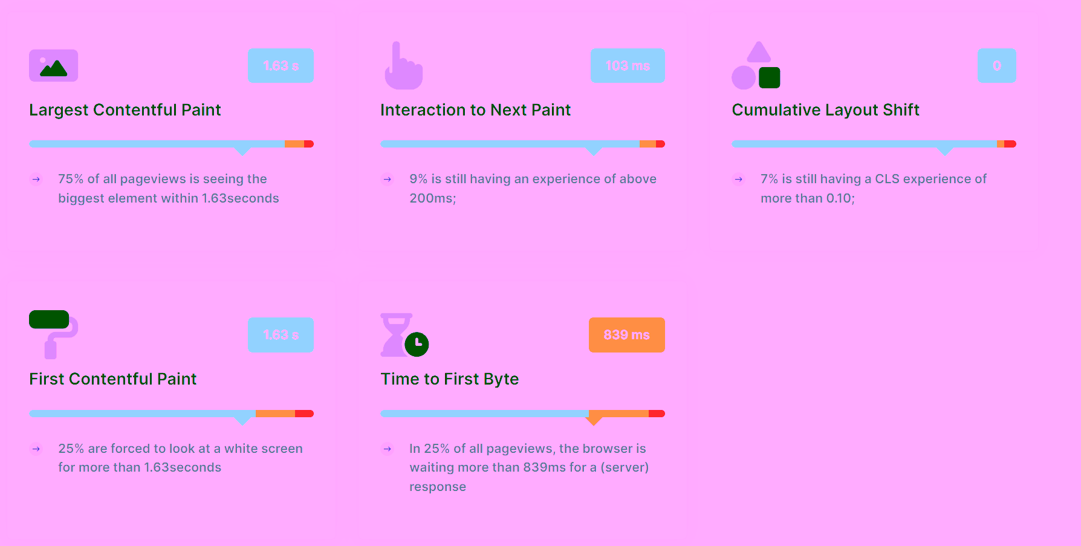The image size is (1081, 546).
Task: Click the arrow bullet beside the 9% experience text
Action: click(x=388, y=179)
